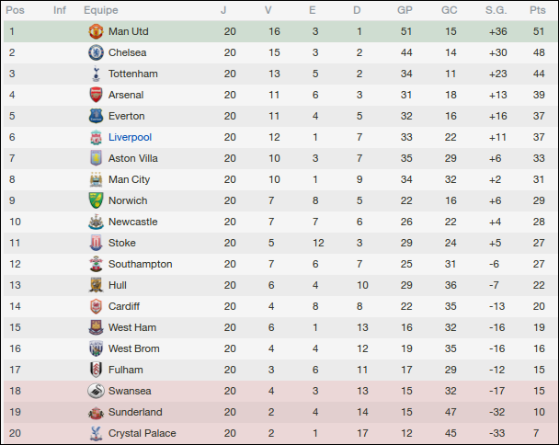The width and height of the screenshot is (559, 445).
Task: Select the Newcastle team name
Action: (132, 222)
